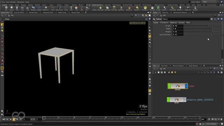
Task: Click the yellow sticky note icon in network toolbar
Action: pos(172,72)
